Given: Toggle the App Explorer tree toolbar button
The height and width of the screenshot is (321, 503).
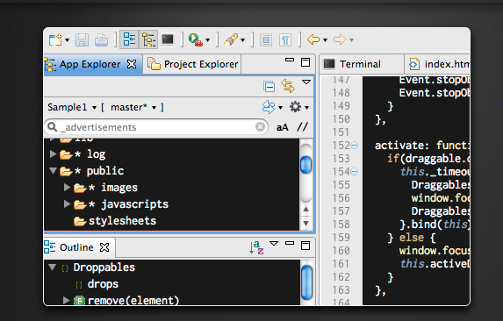Looking at the screenshot, I should coord(148,39).
